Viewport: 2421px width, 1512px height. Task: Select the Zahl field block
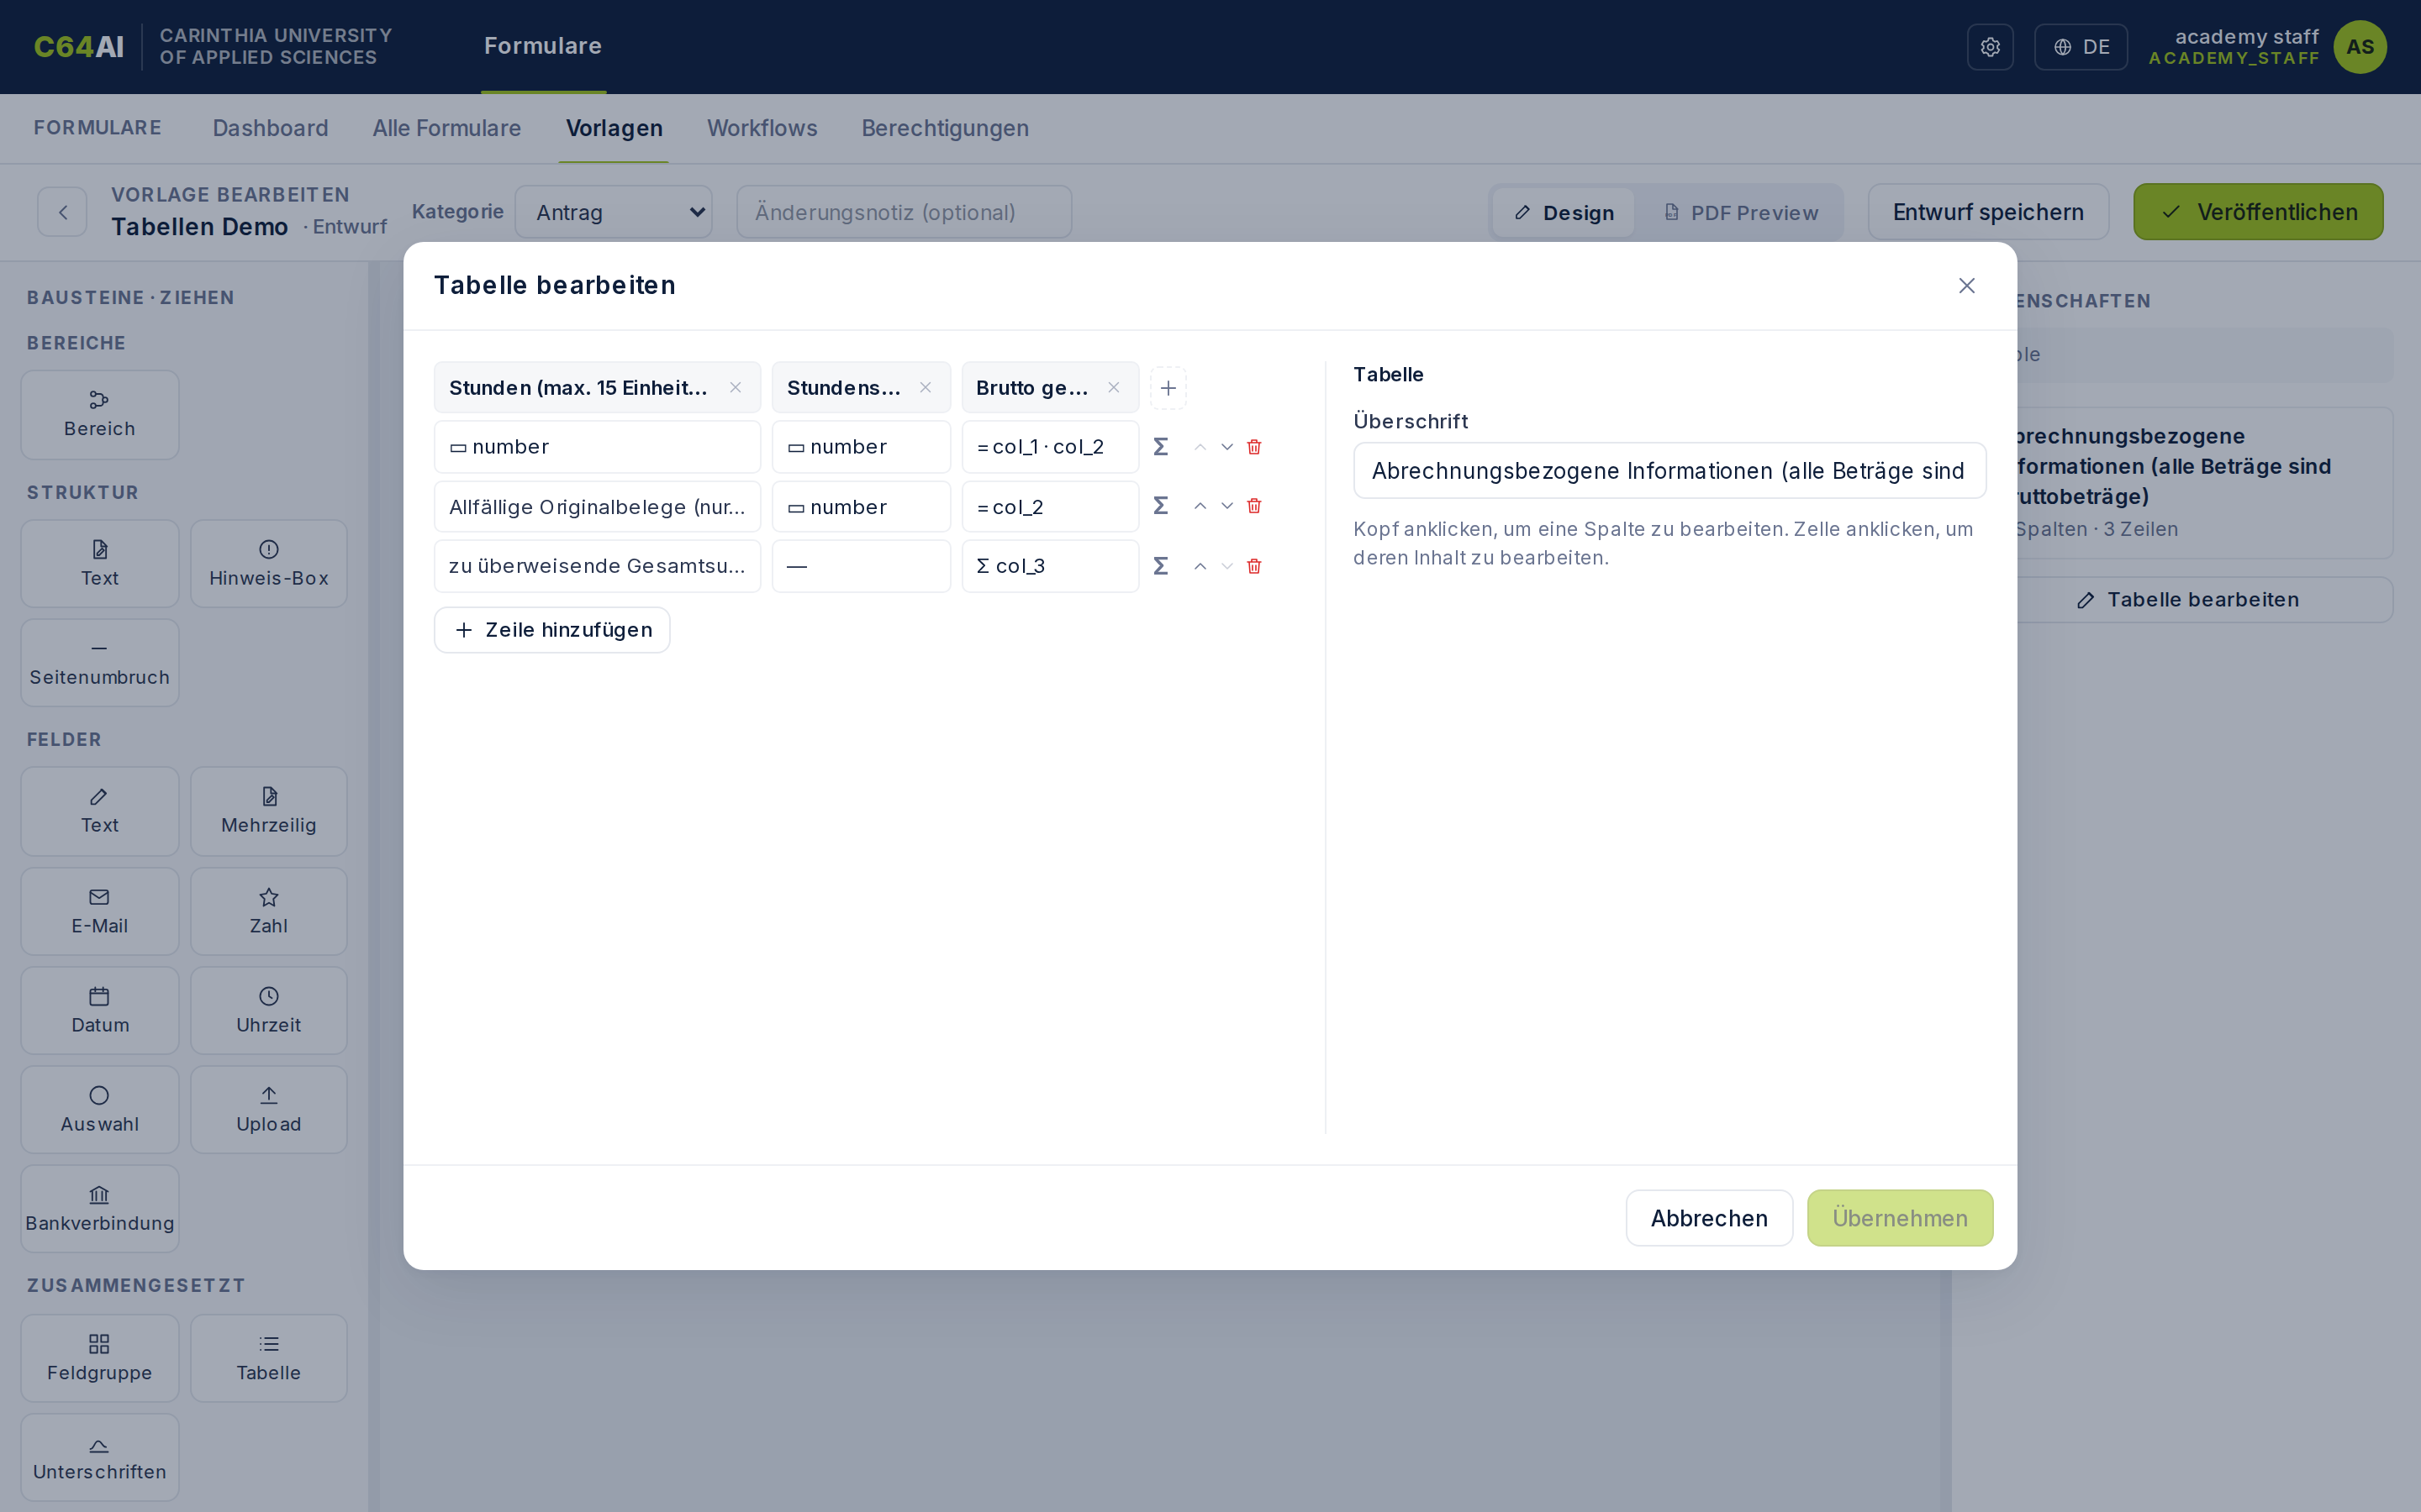click(x=269, y=911)
